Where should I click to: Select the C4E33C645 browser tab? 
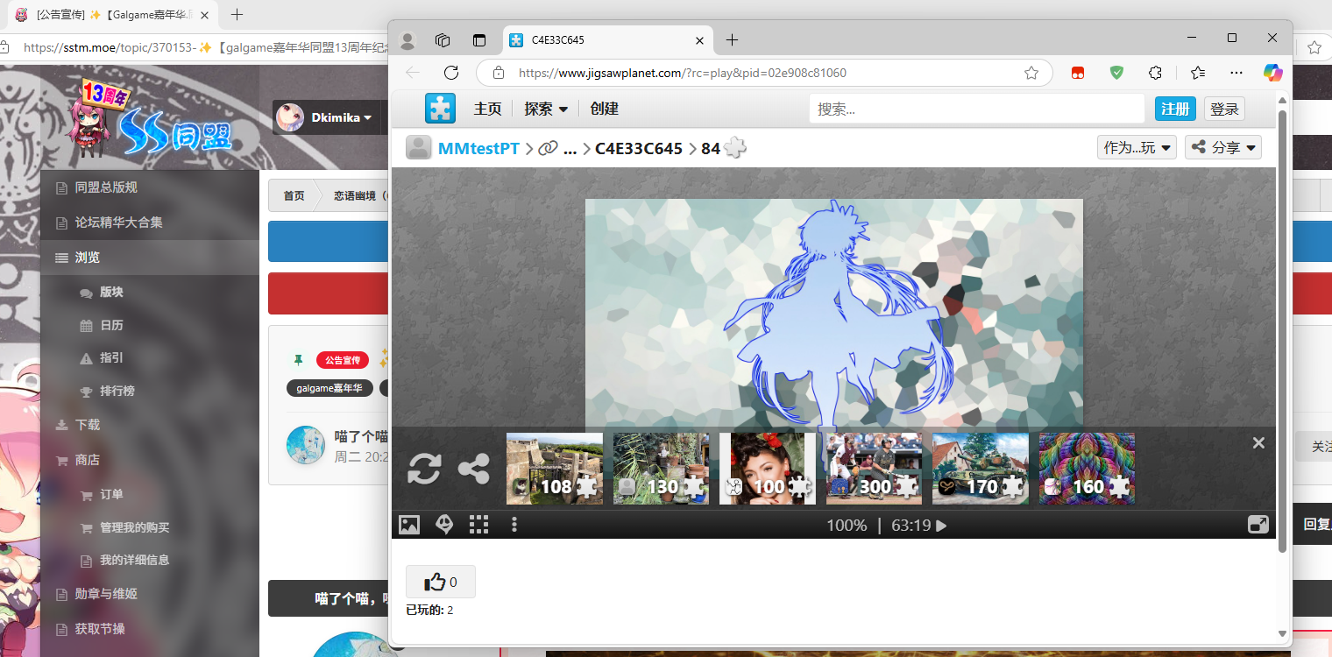[x=608, y=40]
